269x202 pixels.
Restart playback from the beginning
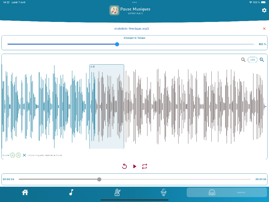[x=124, y=166]
